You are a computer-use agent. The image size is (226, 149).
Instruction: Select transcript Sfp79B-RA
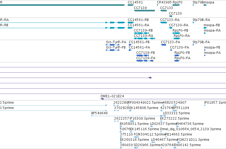[201, 20]
